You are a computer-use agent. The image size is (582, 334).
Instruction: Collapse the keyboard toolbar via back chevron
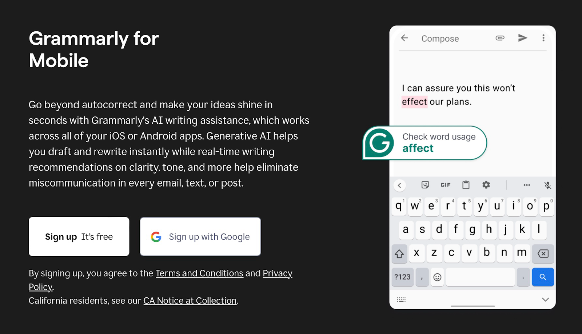click(399, 185)
